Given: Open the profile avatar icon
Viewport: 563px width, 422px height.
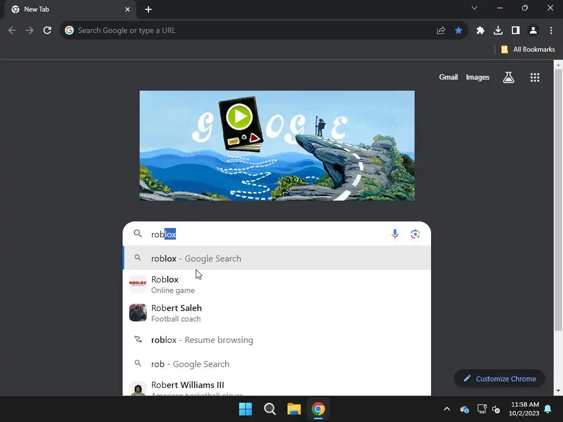Looking at the screenshot, I should [x=533, y=31].
